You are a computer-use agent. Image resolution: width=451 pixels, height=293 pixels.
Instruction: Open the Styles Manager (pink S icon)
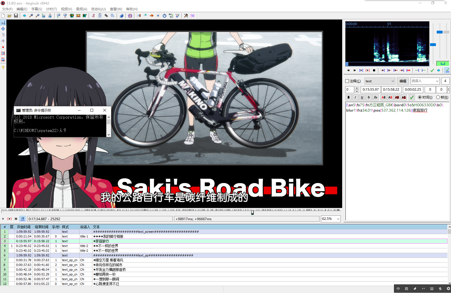93,16
